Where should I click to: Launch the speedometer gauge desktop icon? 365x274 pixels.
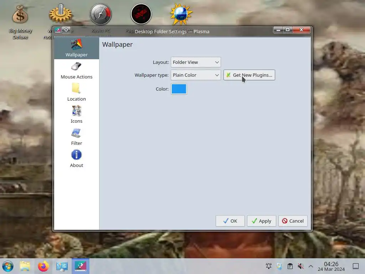(101, 14)
